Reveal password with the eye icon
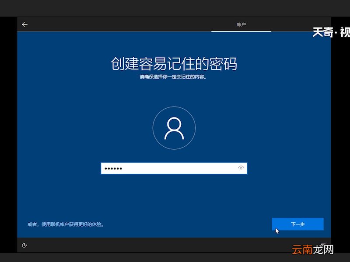This screenshot has width=350, height=262. pos(241,168)
